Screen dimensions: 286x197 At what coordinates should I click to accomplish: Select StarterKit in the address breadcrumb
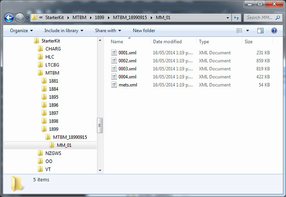pos(55,18)
